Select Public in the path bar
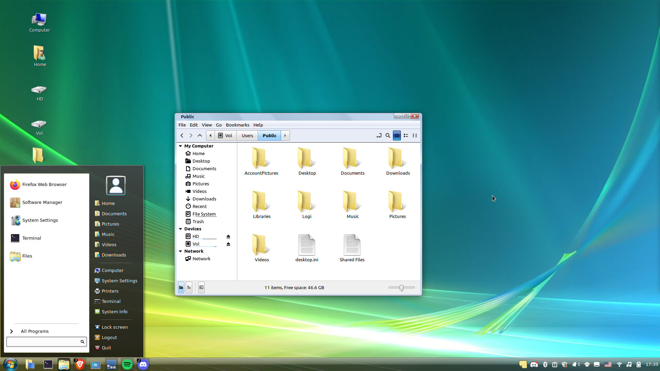 click(x=269, y=135)
